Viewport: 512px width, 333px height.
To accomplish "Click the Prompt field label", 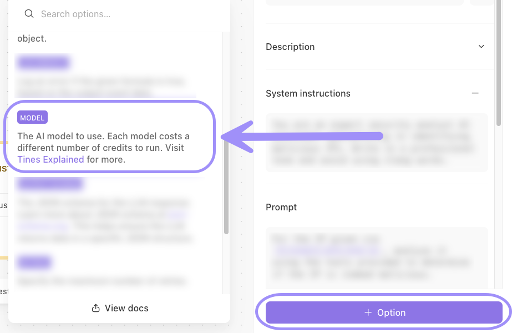I will coord(281,207).
